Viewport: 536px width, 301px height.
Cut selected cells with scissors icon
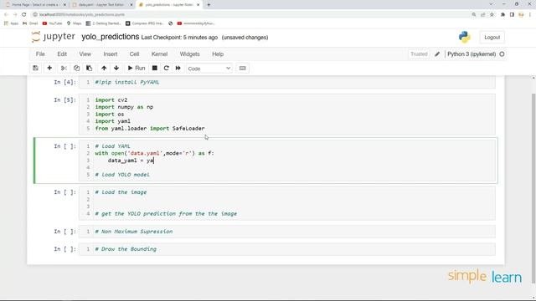tap(64, 69)
